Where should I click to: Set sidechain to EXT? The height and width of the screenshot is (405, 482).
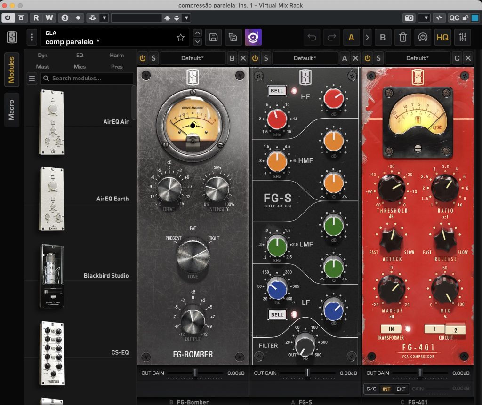[401, 389]
